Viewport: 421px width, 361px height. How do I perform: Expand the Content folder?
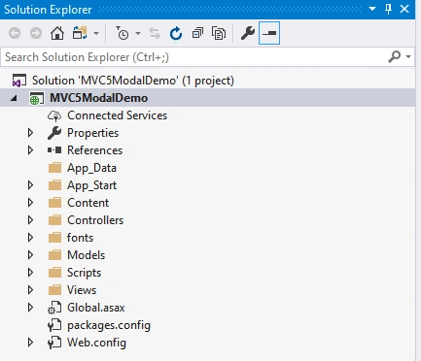[x=30, y=203]
